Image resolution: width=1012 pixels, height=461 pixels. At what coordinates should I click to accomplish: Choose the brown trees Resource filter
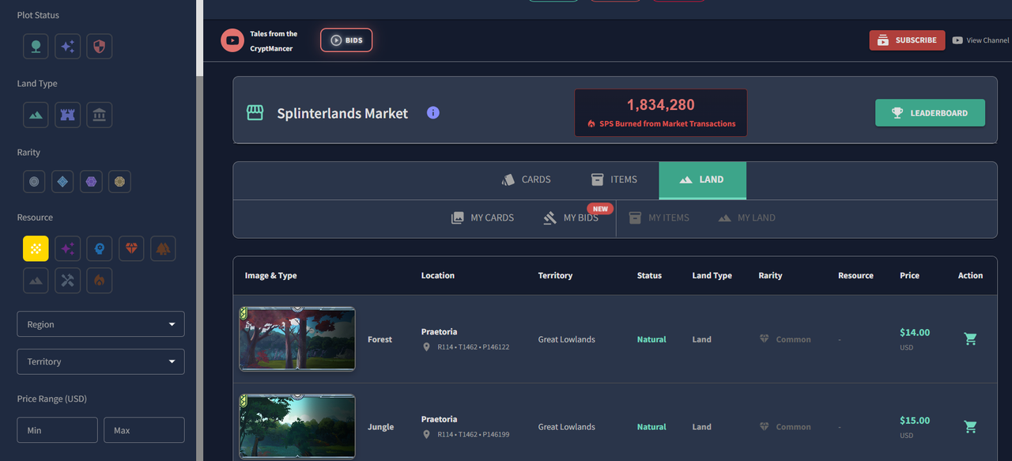click(163, 248)
